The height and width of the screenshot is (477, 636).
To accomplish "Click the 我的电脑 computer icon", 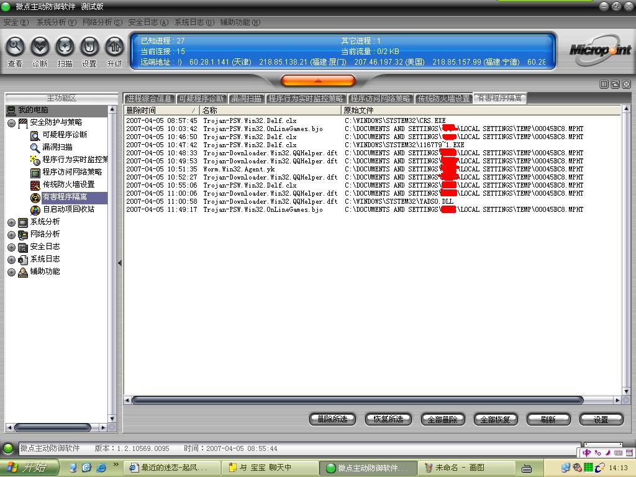I will tap(11, 111).
